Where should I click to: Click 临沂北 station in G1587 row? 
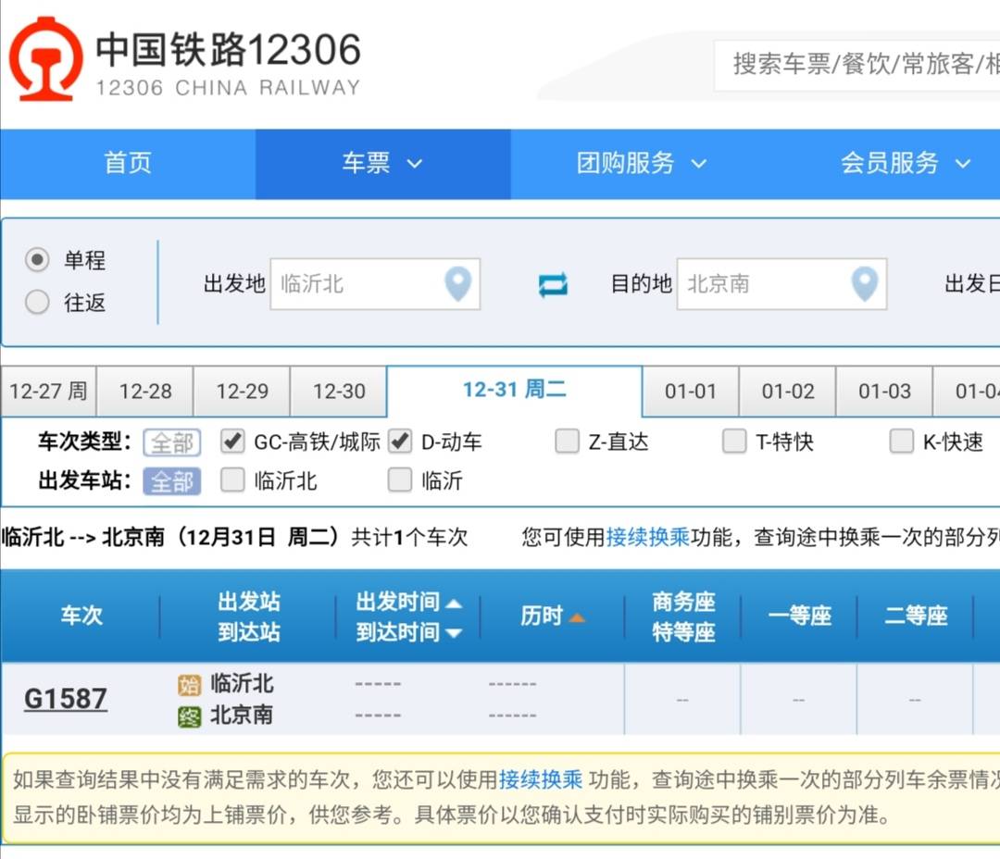tap(242, 684)
